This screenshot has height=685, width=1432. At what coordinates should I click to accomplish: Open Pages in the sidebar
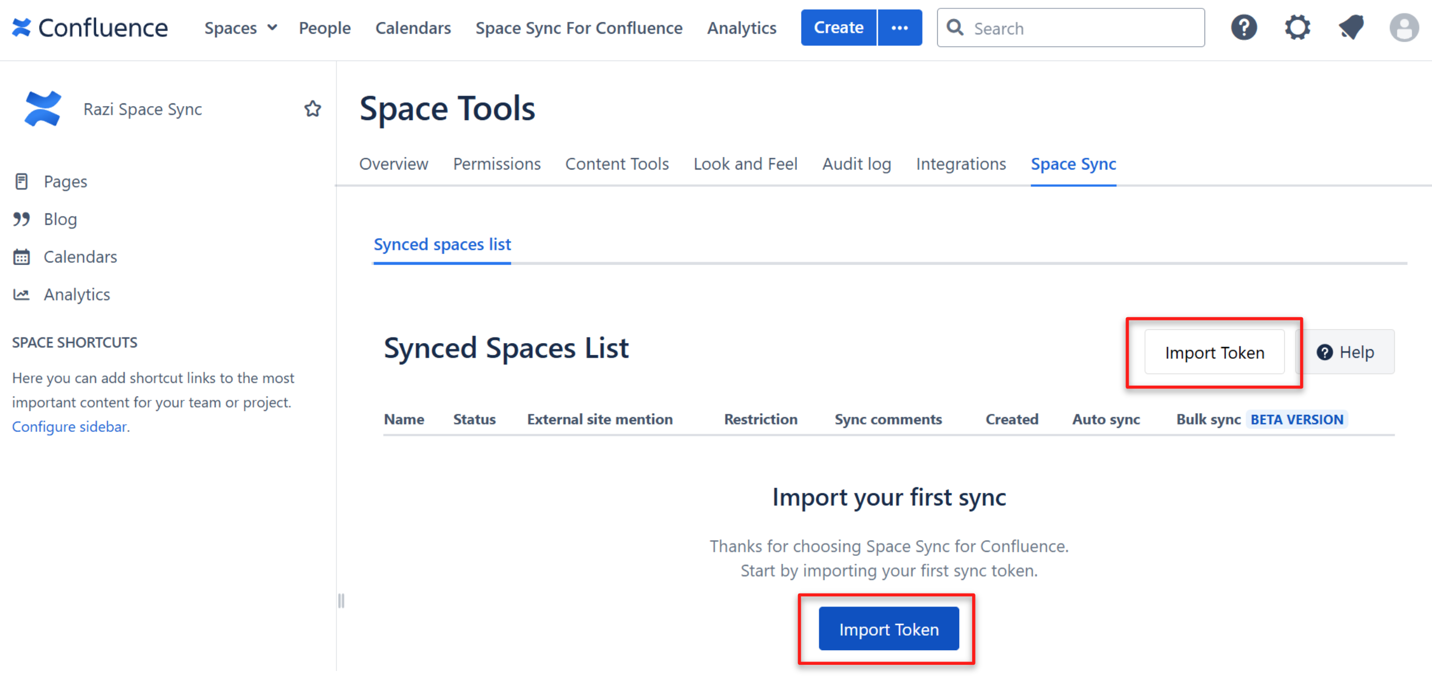[x=65, y=181]
